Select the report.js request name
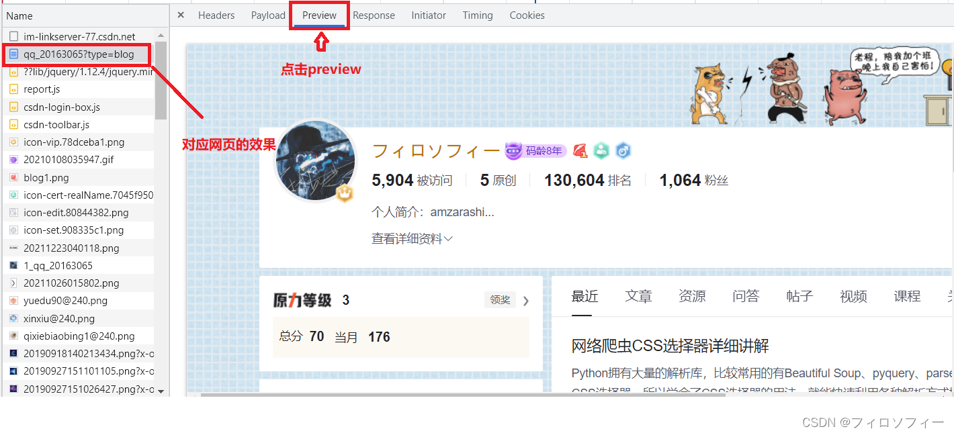954x435 pixels. 42,89
